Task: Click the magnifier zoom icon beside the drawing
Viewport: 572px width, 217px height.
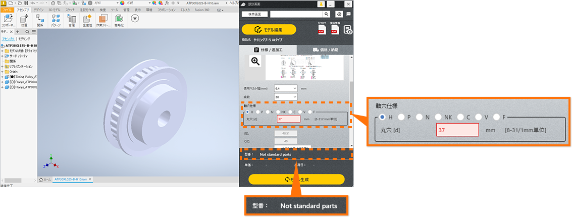Action: click(x=255, y=61)
